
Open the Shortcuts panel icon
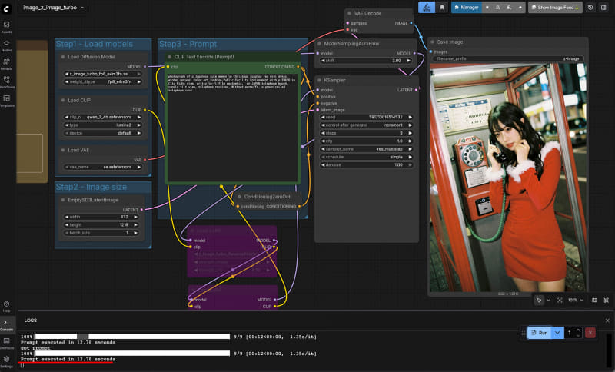click(7, 343)
